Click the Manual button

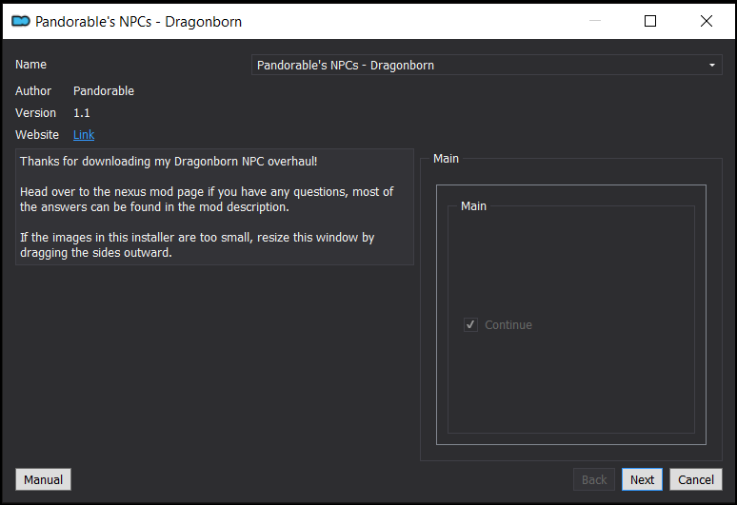coord(43,479)
